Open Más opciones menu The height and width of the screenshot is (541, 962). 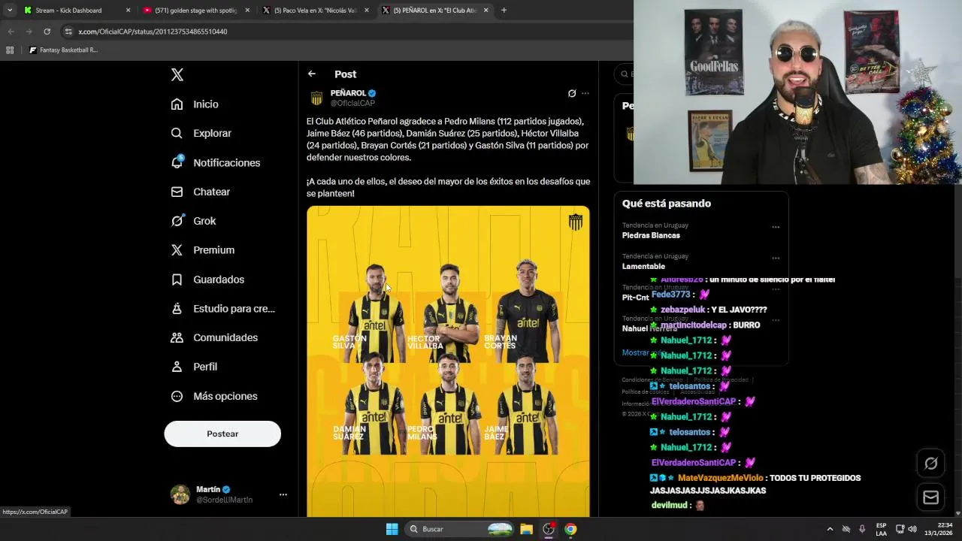pos(213,396)
